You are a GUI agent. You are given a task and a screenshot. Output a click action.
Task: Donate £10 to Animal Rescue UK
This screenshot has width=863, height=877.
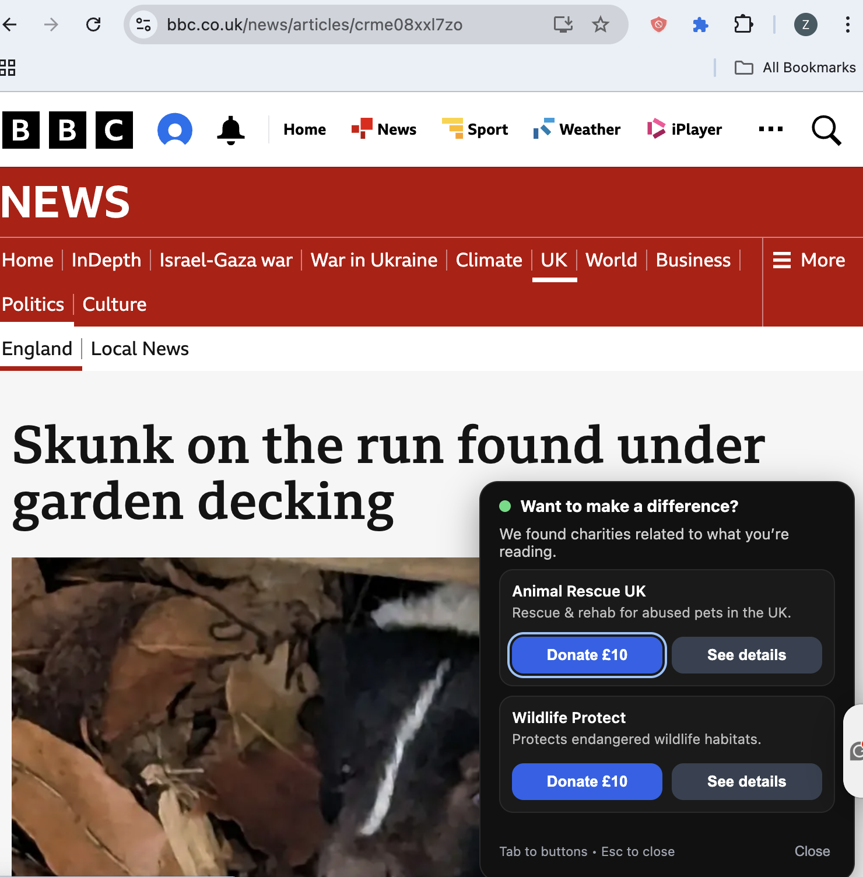pyautogui.click(x=587, y=655)
